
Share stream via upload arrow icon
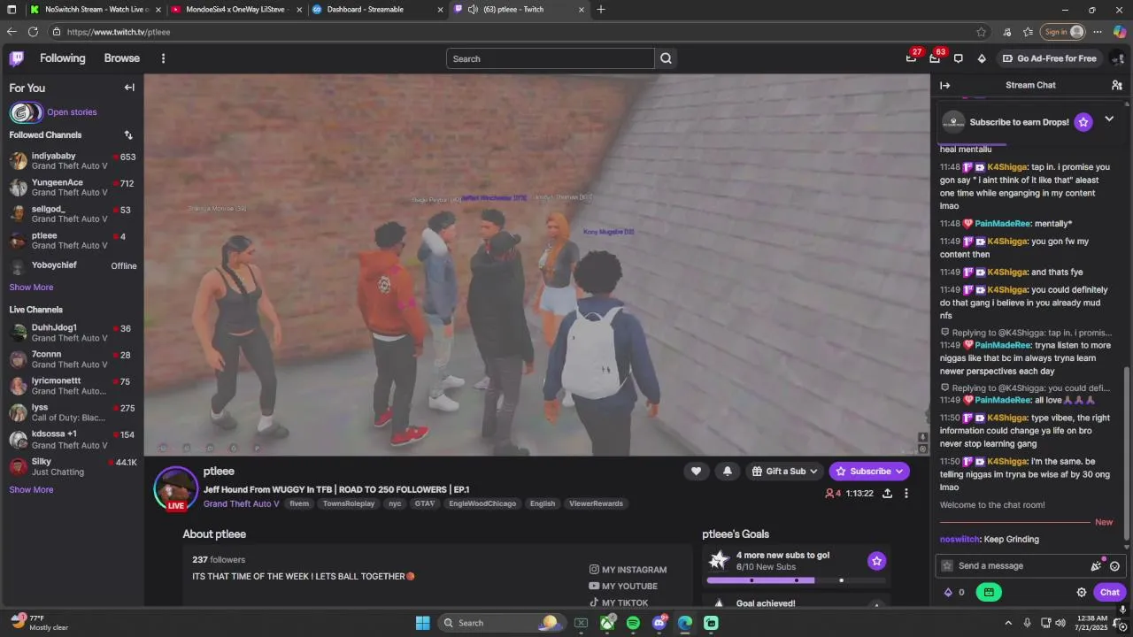887,494
